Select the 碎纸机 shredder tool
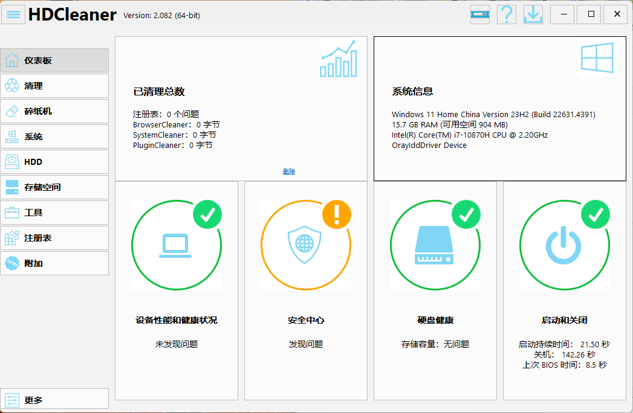This screenshot has width=633, height=413. click(x=54, y=111)
